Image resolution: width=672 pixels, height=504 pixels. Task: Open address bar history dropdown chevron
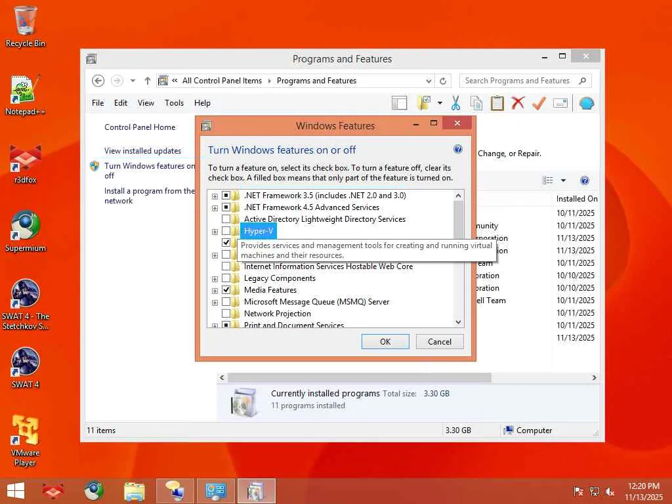pyautogui.click(x=429, y=81)
